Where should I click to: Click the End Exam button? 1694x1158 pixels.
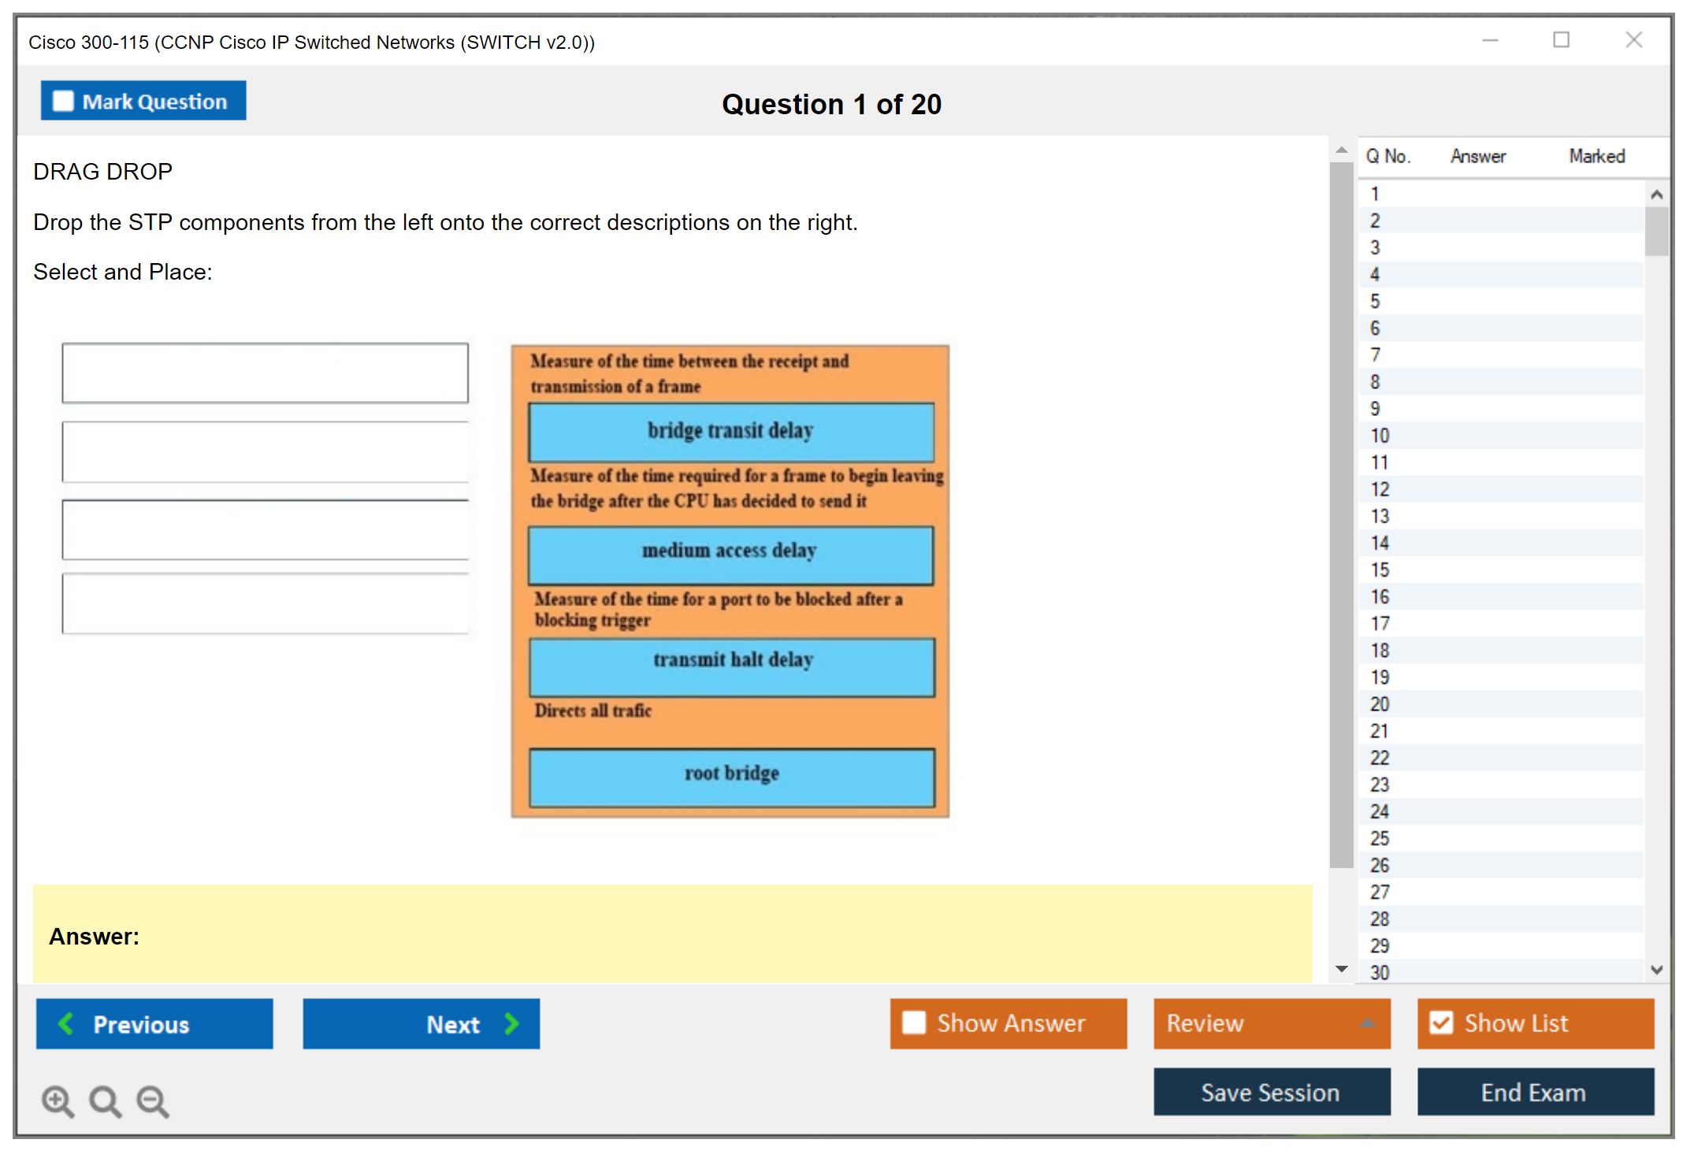(x=1534, y=1092)
